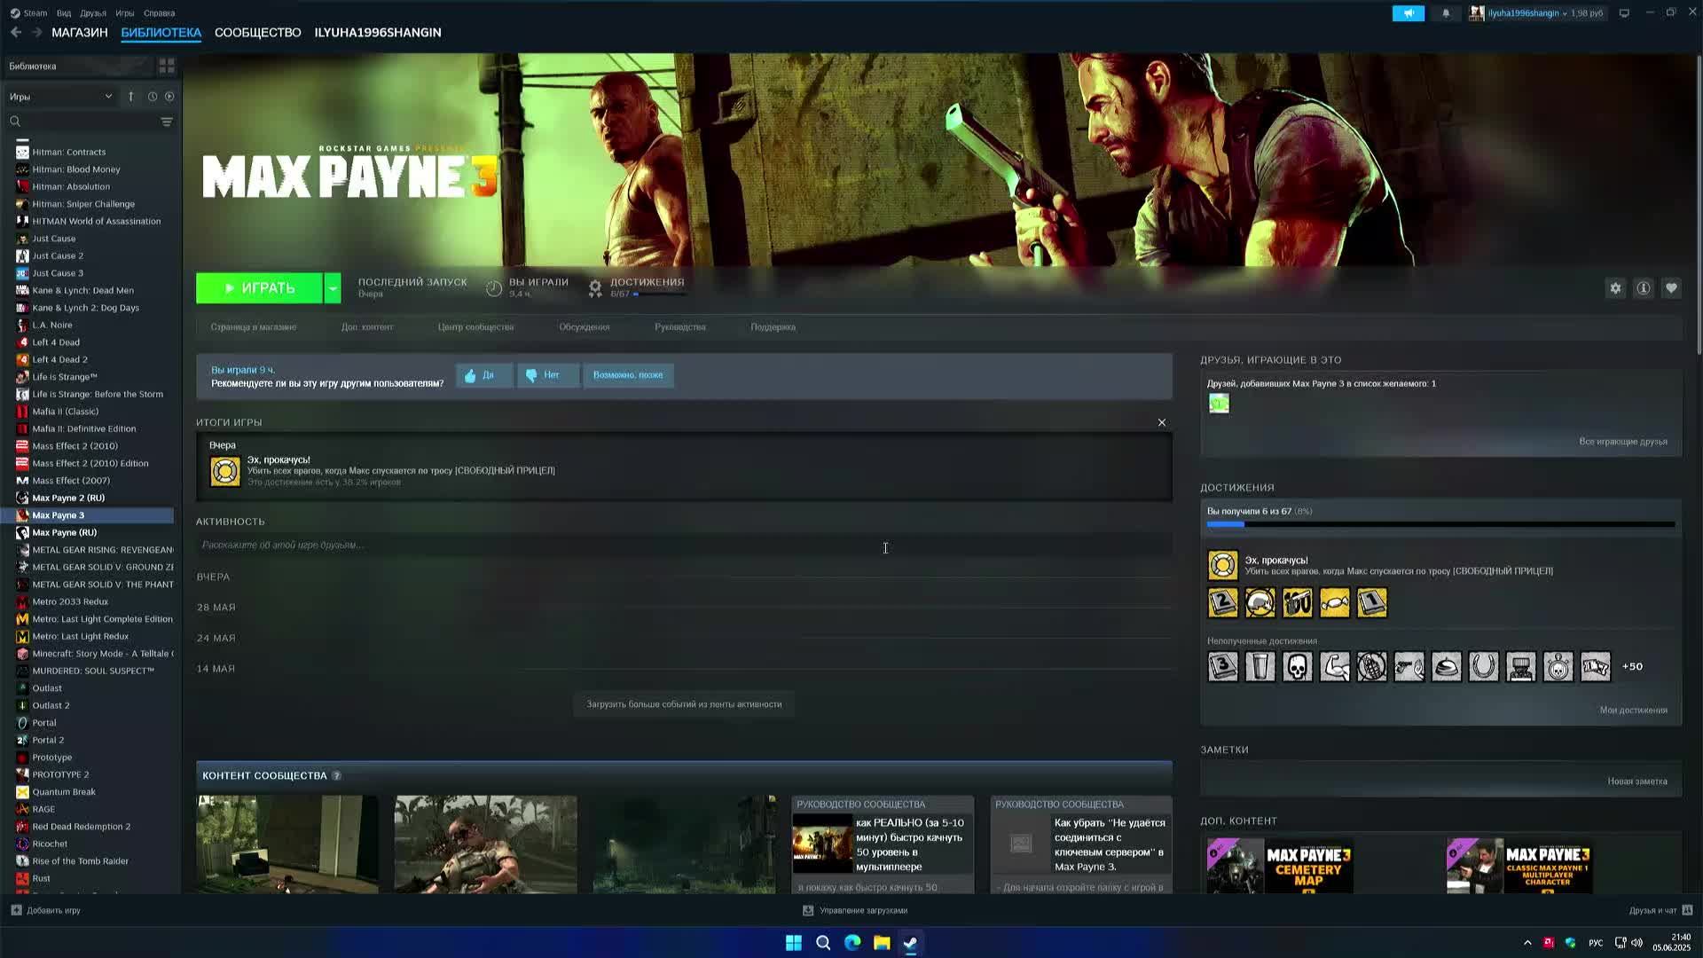Expand the Игры filter dropdown

click(x=60, y=97)
